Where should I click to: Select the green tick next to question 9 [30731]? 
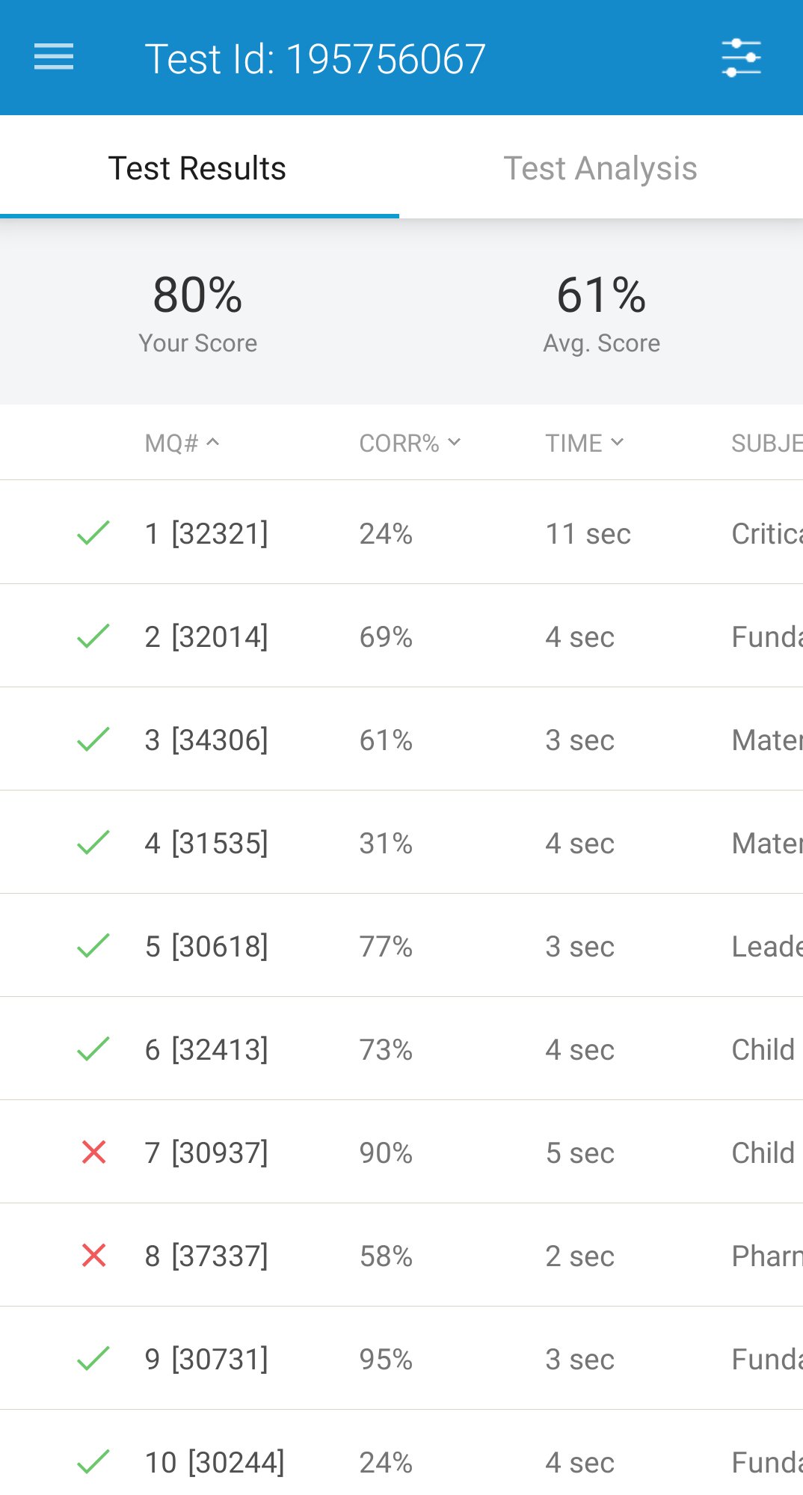coord(93,1359)
